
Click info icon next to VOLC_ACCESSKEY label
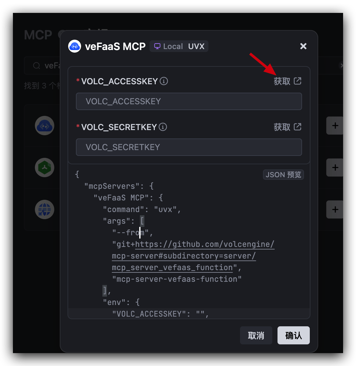point(164,81)
